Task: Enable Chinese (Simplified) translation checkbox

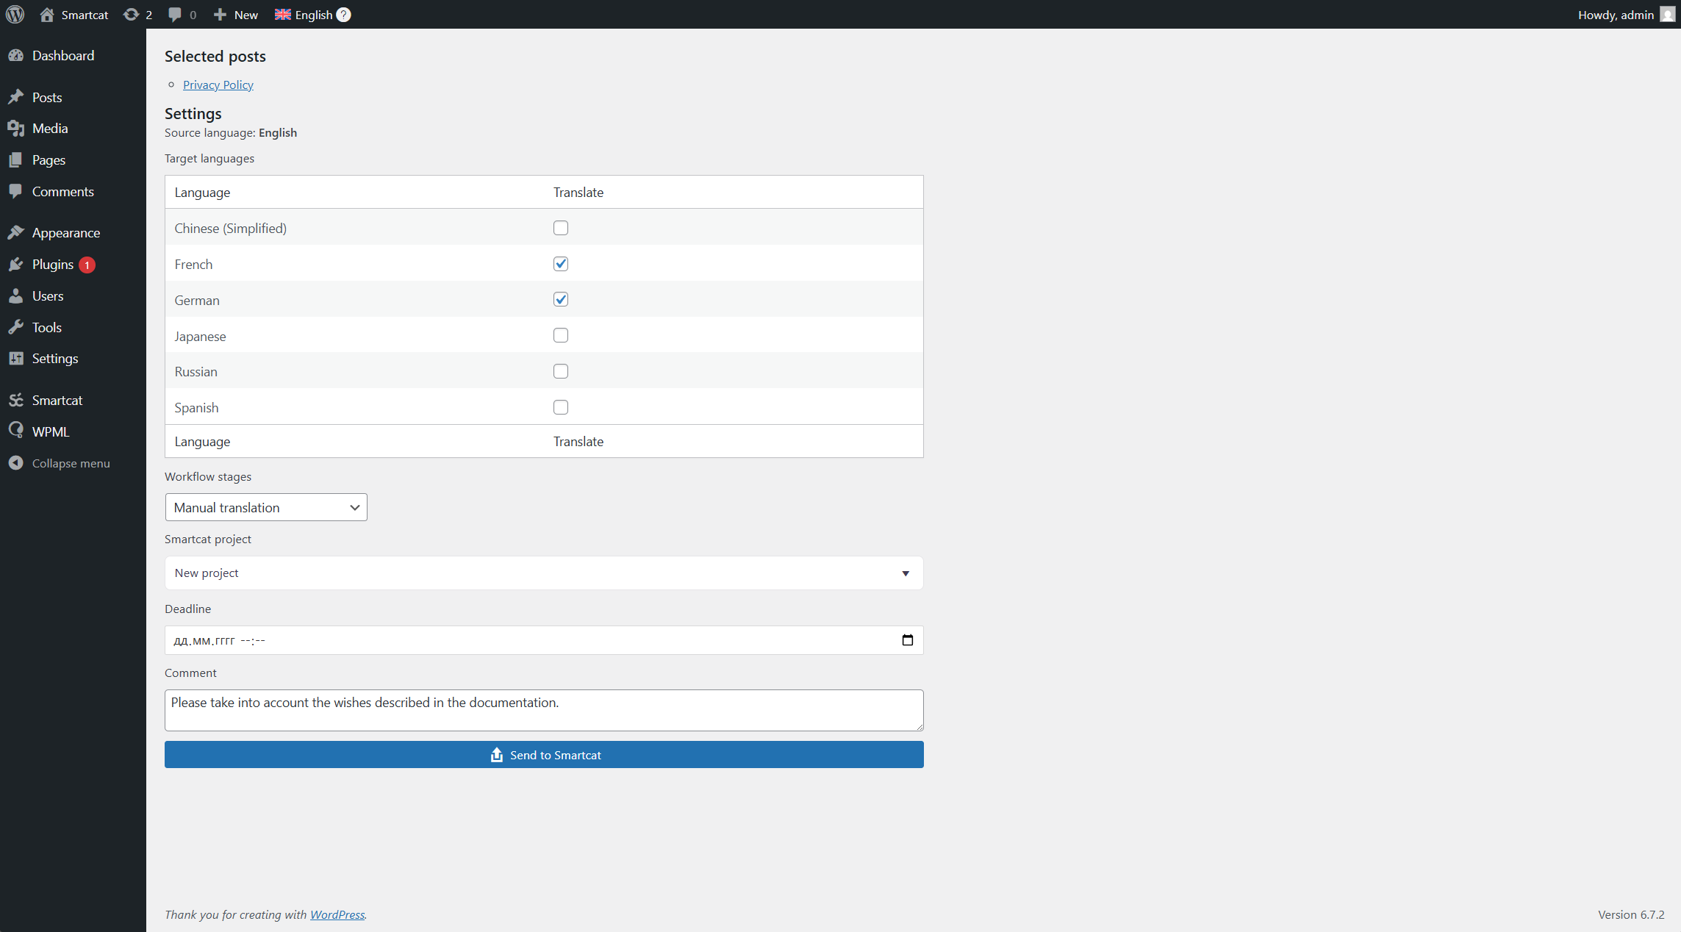Action: point(561,228)
